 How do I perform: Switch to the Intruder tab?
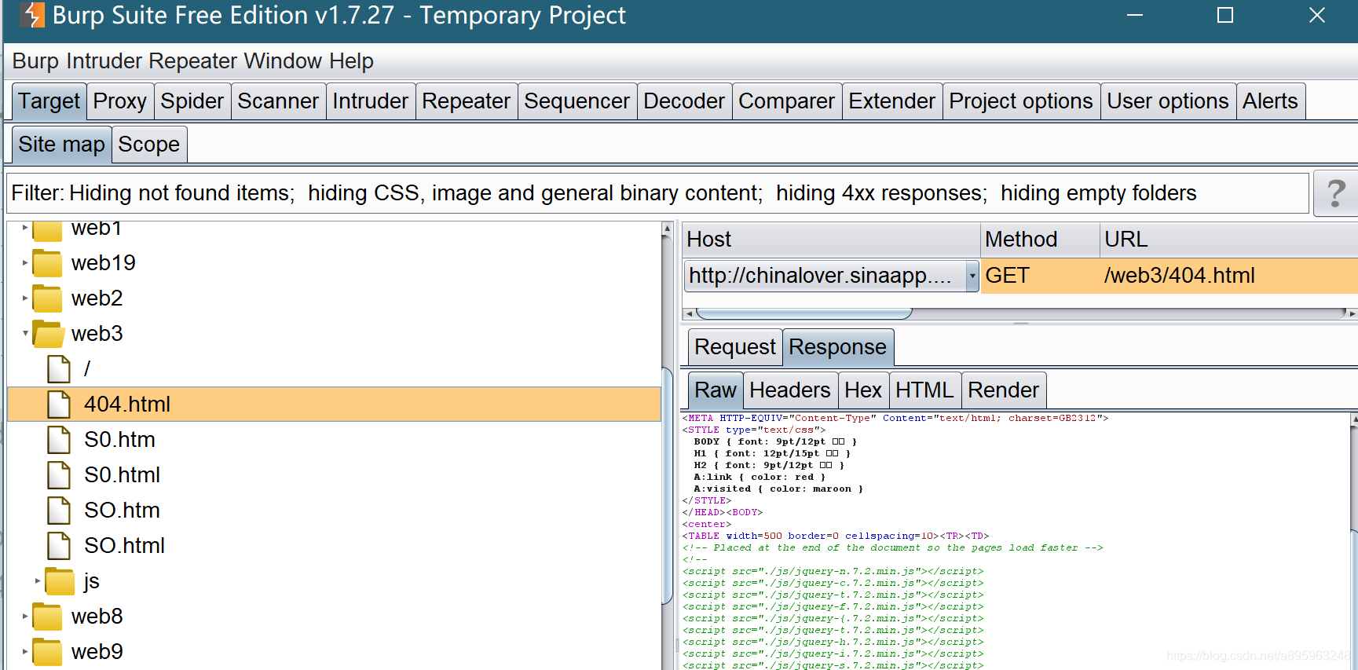pos(371,101)
